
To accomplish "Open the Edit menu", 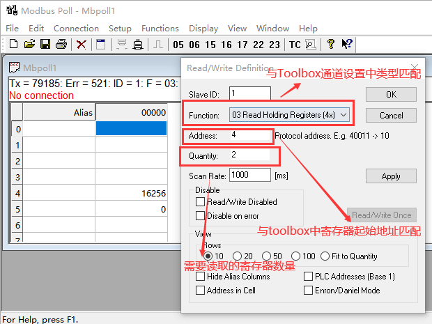I will [36, 29].
